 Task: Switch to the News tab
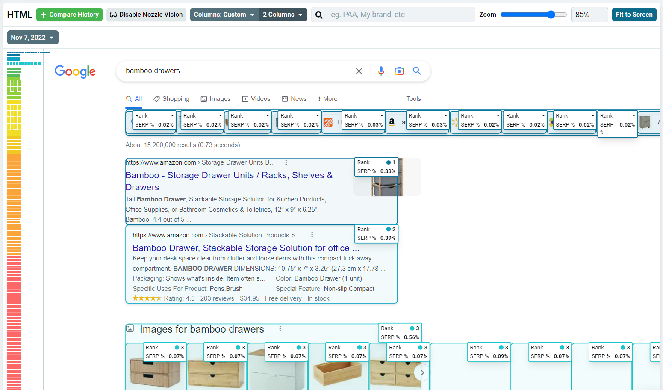coord(294,99)
